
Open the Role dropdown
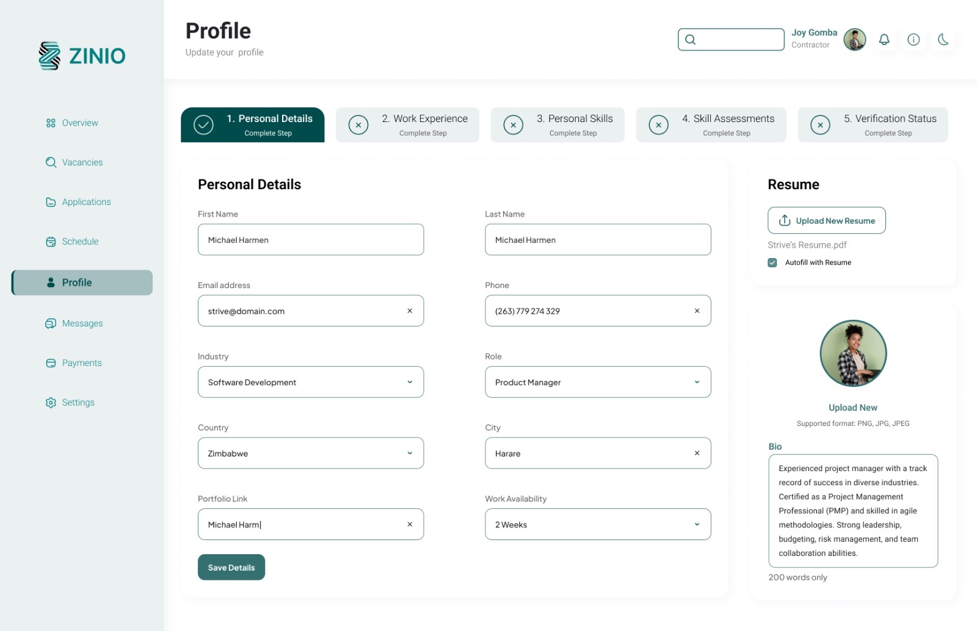(x=697, y=382)
